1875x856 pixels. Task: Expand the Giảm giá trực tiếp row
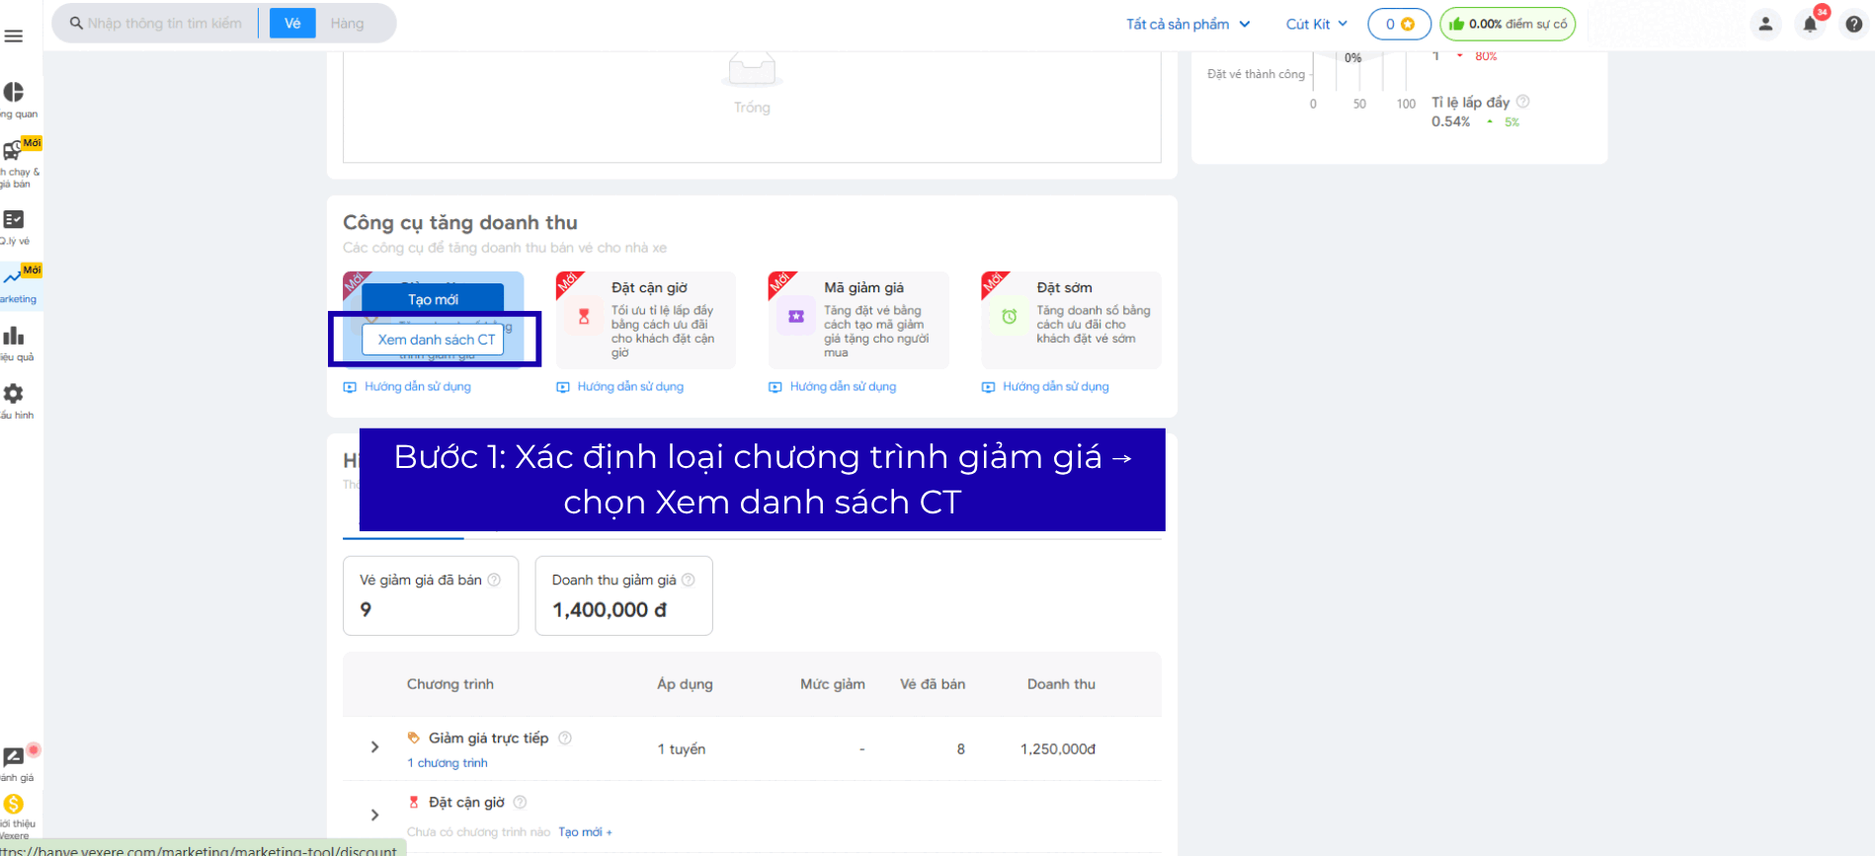point(374,748)
